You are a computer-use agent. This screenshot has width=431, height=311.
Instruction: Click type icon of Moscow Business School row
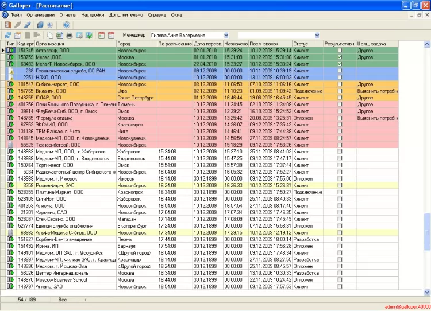click(x=10, y=279)
